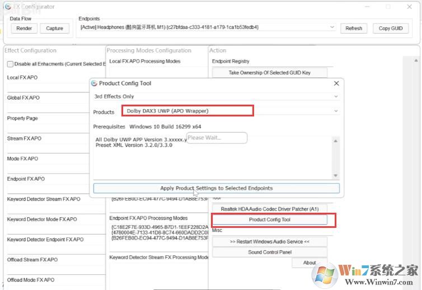Viewport: 422px width, 290px height.
Task: Click the Copy GUID button
Action: click(x=391, y=29)
